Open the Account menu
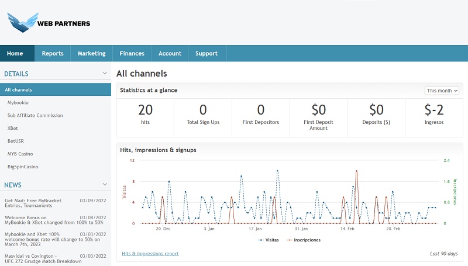This screenshot has width=468, height=266. coord(170,53)
